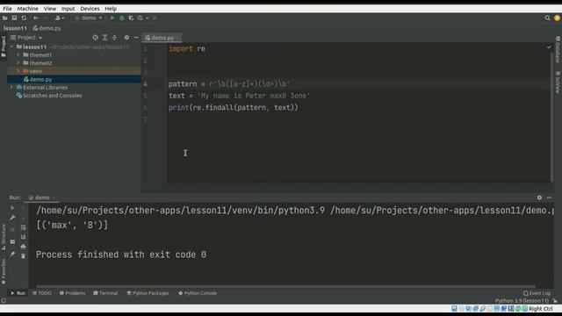Expand the venv folder
562x316 pixels.
pyautogui.click(x=18, y=71)
